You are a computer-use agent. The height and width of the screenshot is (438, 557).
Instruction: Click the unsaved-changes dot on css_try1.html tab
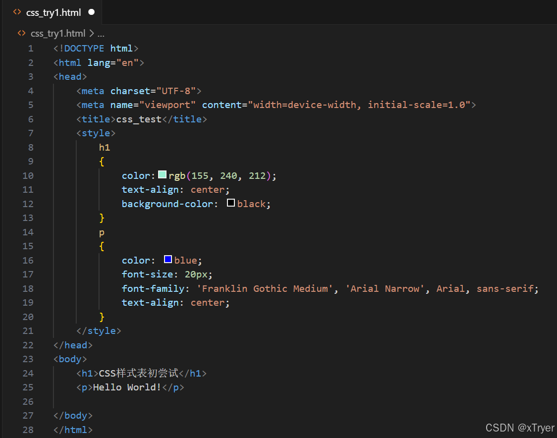[91, 12]
